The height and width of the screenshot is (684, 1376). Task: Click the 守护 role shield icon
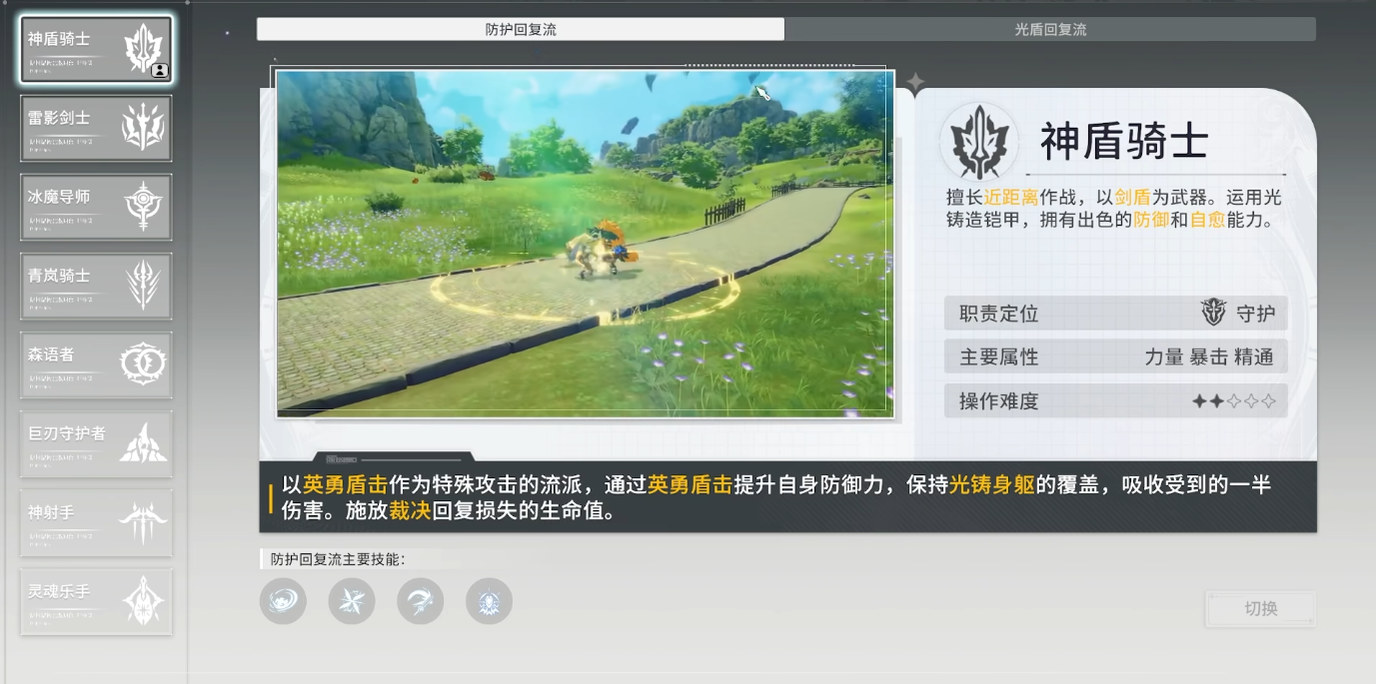coord(1213,313)
